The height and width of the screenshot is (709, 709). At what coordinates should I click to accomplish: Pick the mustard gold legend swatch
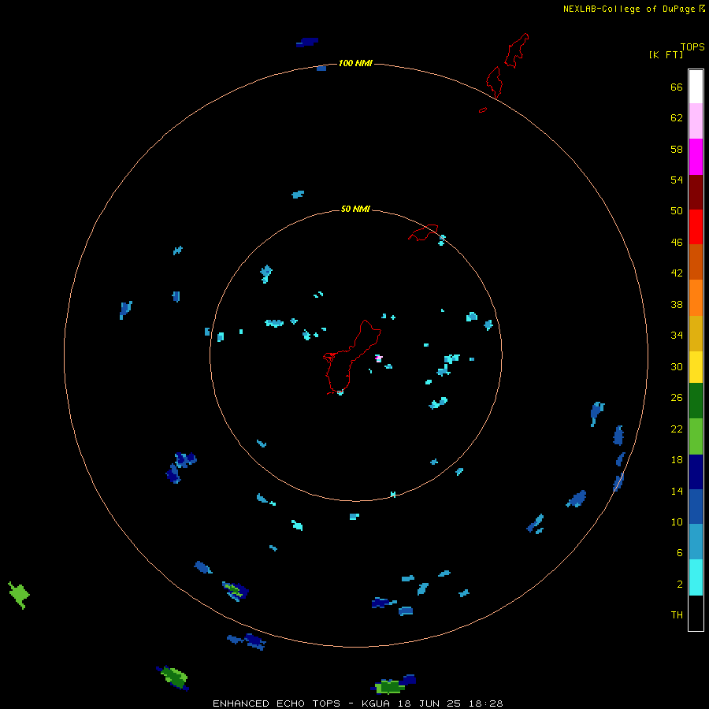click(696, 333)
